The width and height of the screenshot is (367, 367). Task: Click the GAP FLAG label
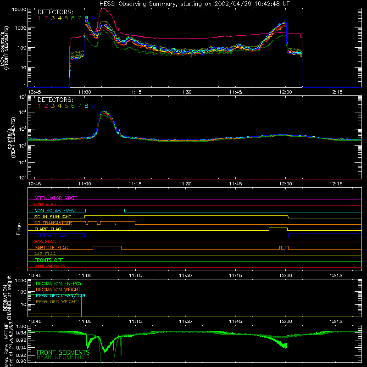45,204
